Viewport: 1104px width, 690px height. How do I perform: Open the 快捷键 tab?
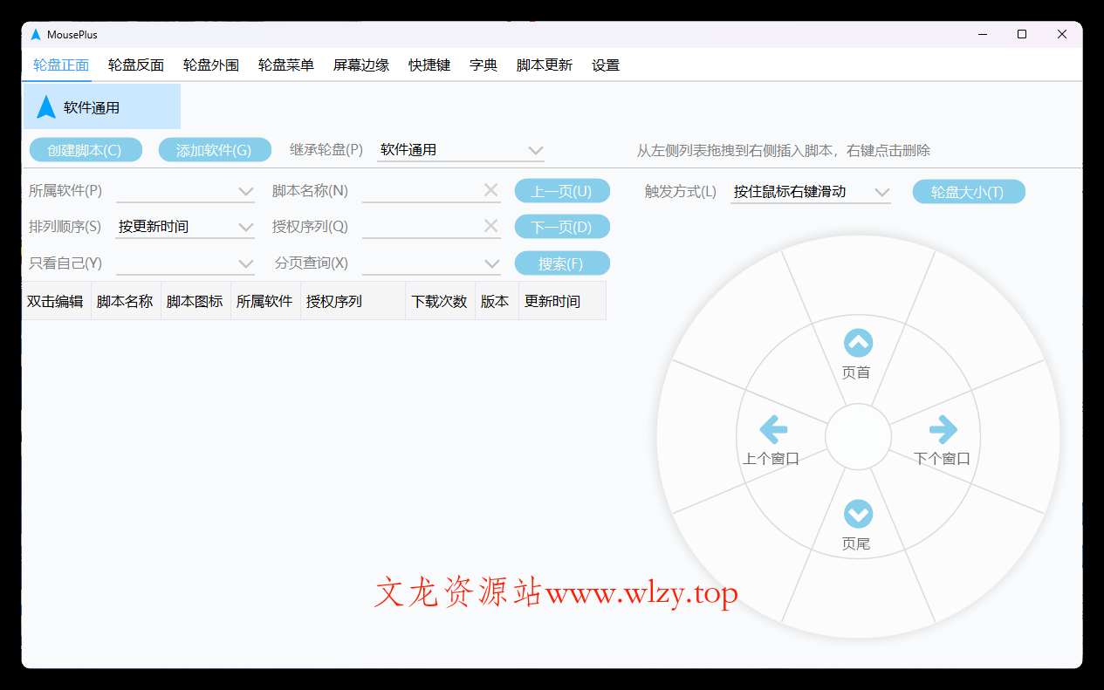429,65
